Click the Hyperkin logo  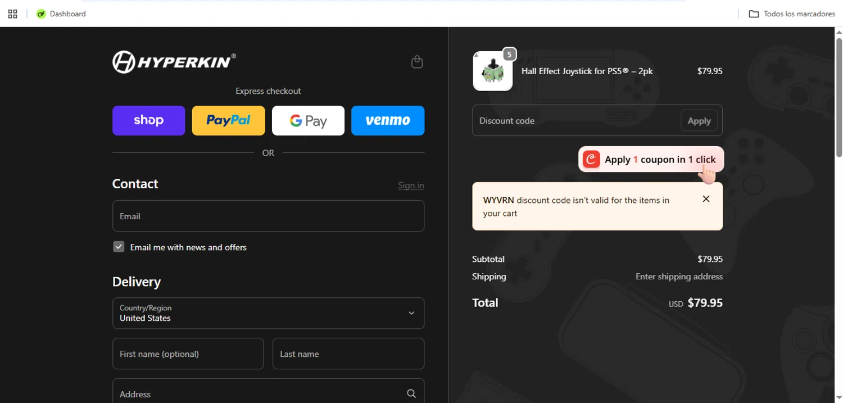(174, 62)
